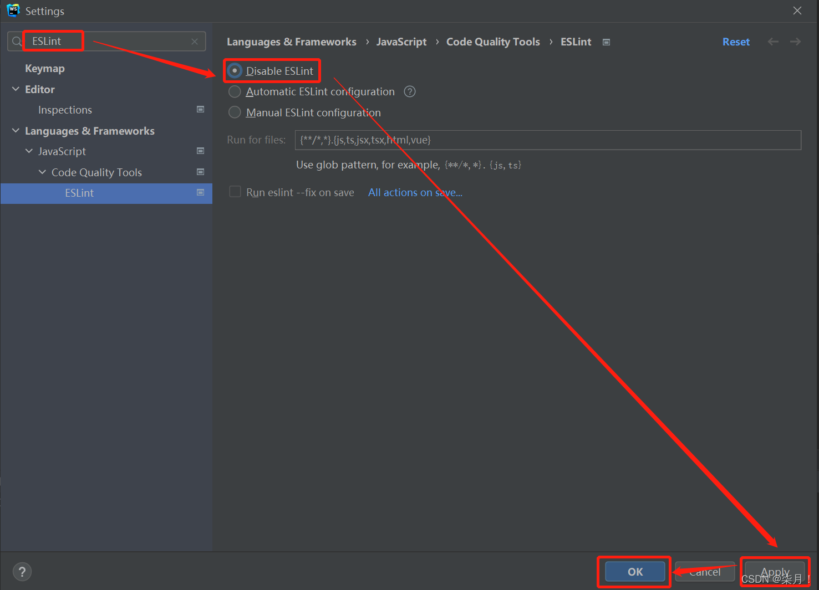819x590 pixels.
Task: Collapse the Editor section
Action: 16,89
